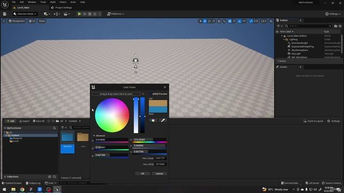Click the Content Browser Add button
Viewport: 344px width, 193px height.
pyautogui.click(x=10, y=121)
